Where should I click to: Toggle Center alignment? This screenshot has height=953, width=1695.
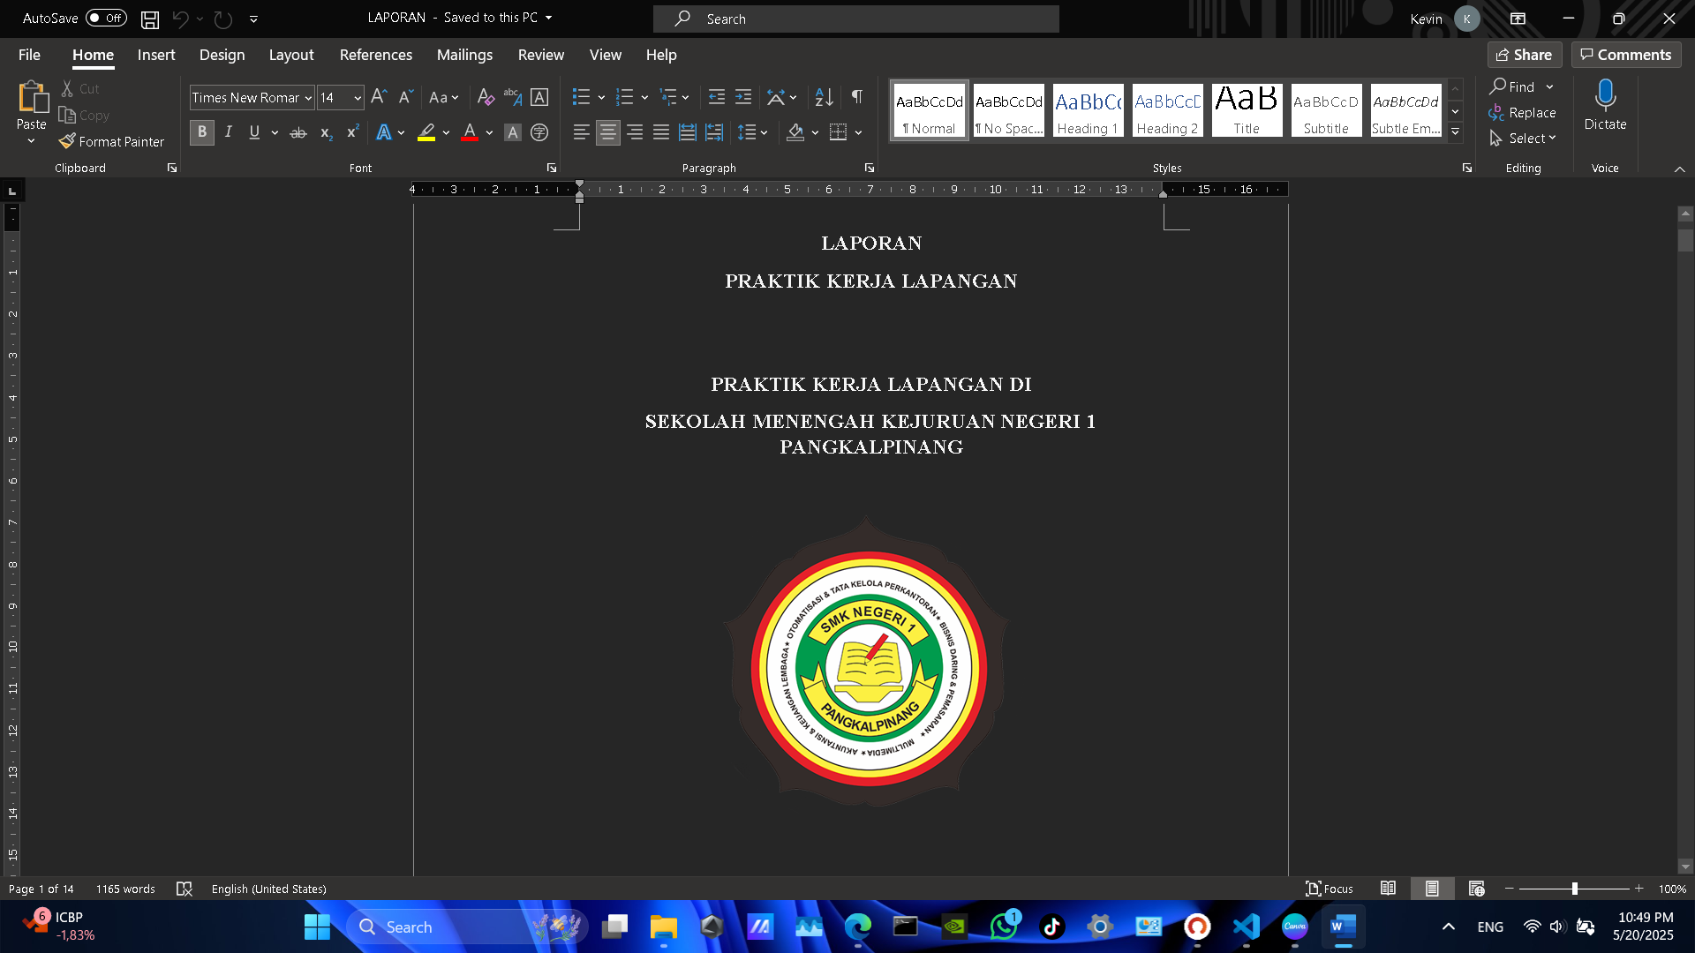[x=607, y=132]
